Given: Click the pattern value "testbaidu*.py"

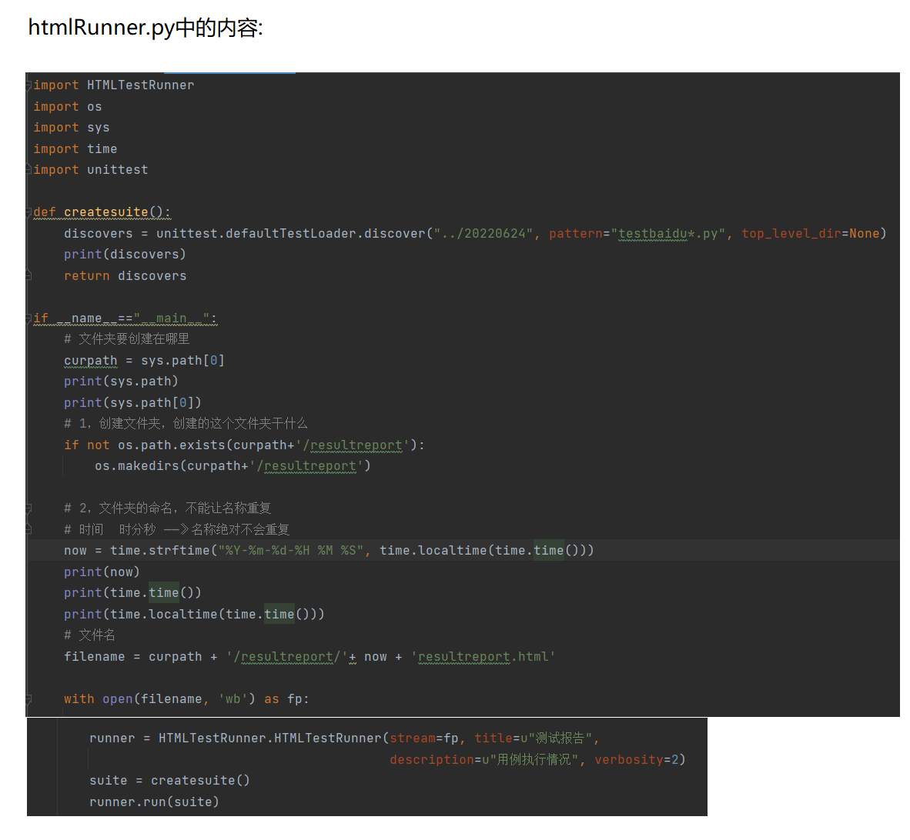Looking at the screenshot, I should [x=668, y=234].
